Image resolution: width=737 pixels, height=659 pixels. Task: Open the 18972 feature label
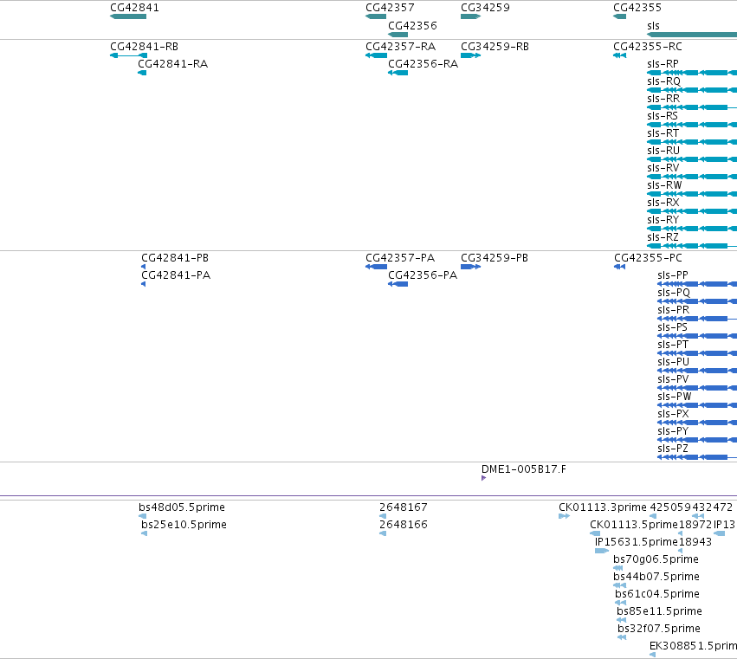coord(695,525)
